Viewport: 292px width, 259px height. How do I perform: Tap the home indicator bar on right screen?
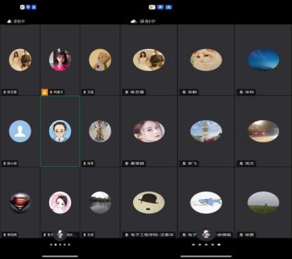pyautogui.click(x=206, y=256)
